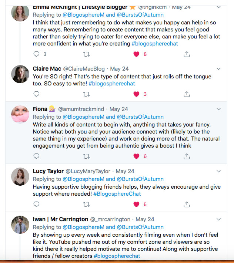This screenshot has height=263, width=234.
Task: Reply to Claire Mac's tweet
Action: pos(36,94)
